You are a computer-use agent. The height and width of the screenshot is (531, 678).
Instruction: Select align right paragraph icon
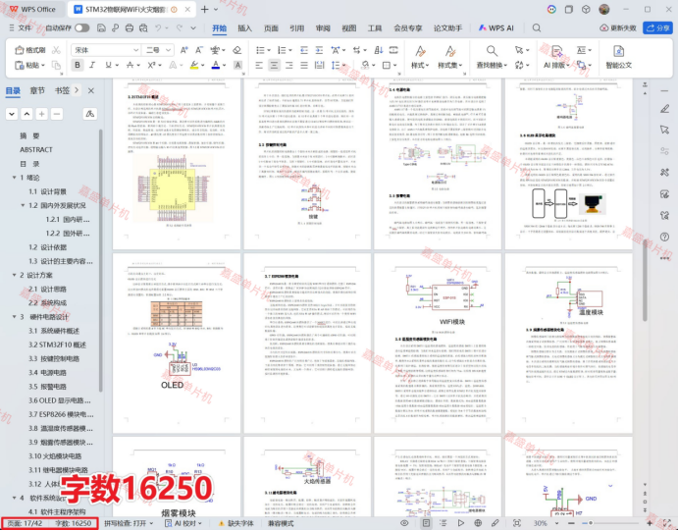(x=288, y=65)
